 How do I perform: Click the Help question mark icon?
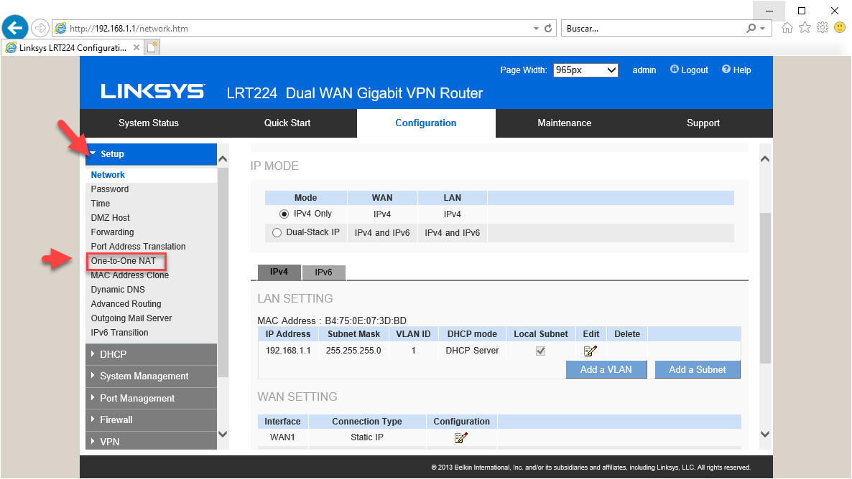coord(726,70)
